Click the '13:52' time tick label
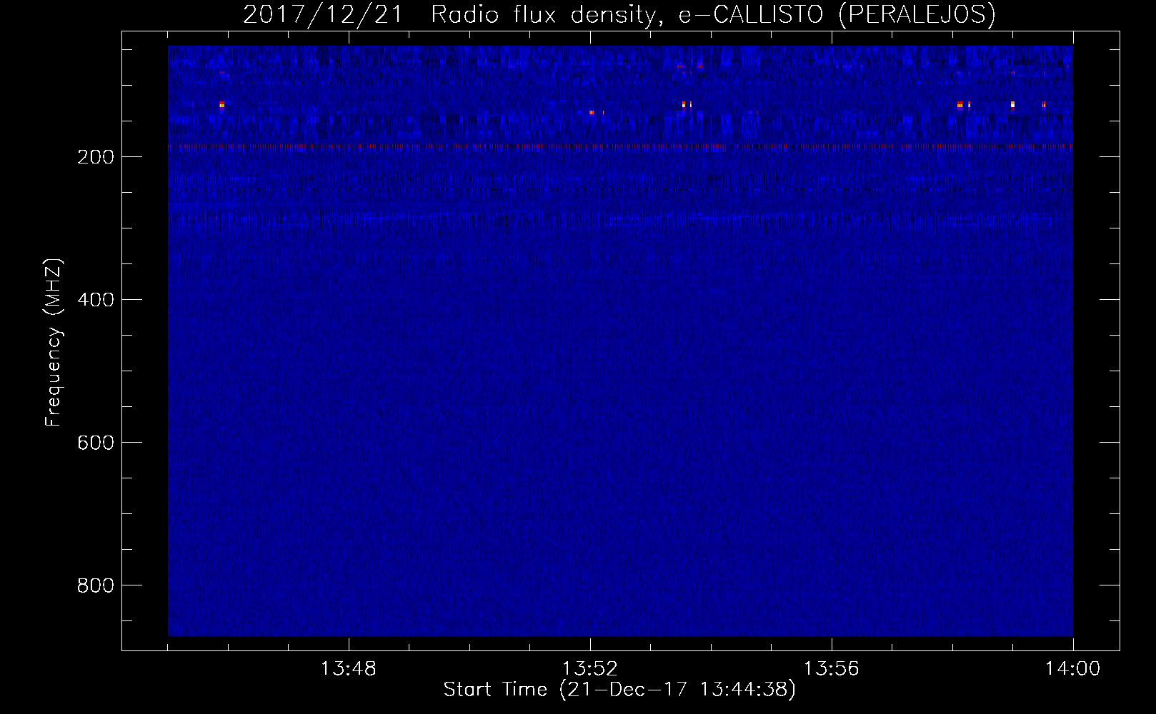 click(x=590, y=669)
